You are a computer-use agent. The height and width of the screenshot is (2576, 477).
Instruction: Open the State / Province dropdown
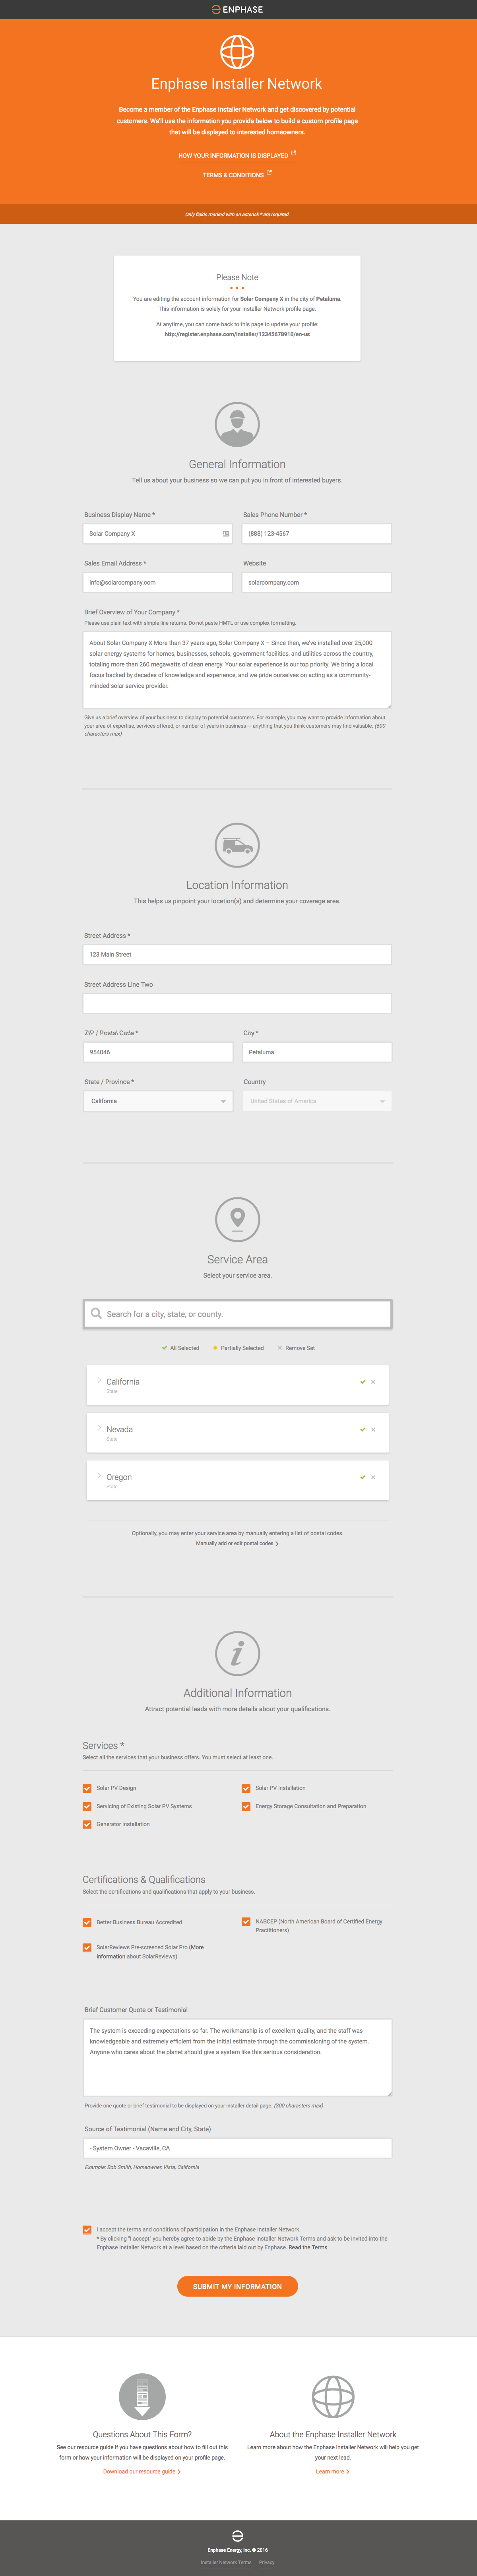[158, 1101]
